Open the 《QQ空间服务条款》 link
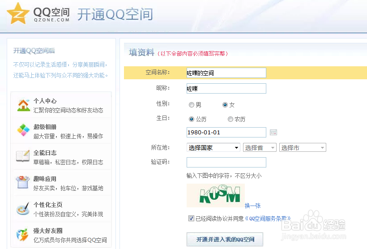Screen dimensions: 367x249 pyautogui.click(x=268, y=219)
